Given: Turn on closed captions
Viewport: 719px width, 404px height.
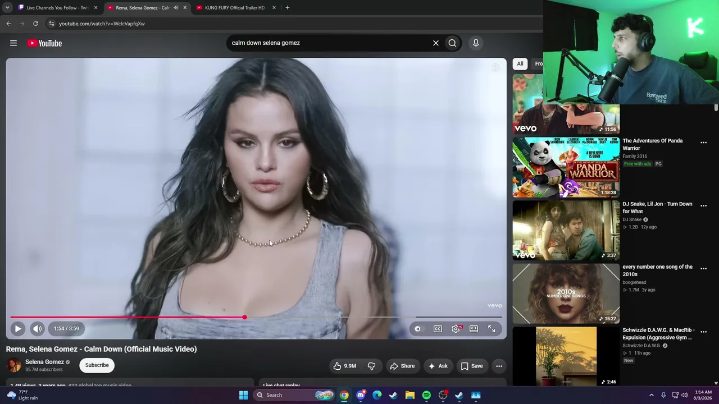Looking at the screenshot, I should [438, 329].
